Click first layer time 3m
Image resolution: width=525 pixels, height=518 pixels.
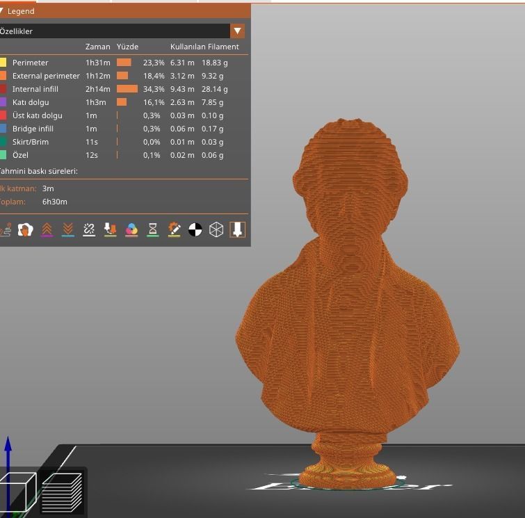click(48, 188)
